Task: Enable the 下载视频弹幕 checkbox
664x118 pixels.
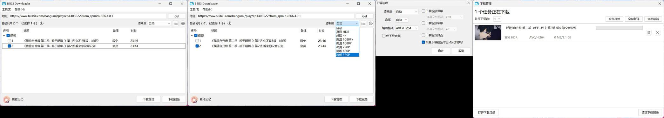Action: [423, 11]
